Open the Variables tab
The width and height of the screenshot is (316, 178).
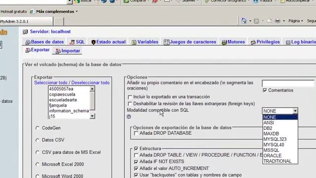tap(145, 42)
